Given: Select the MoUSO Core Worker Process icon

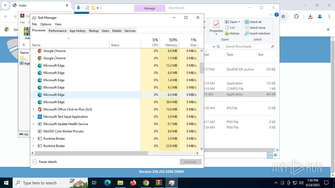Looking at the screenshot, I should point(40,131).
